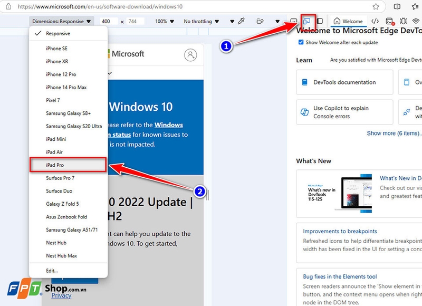
Task: Select iPad Pro from the dropdown
Action: [69, 165]
